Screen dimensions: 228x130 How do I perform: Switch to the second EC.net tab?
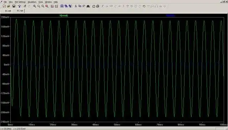(x=20, y=11)
